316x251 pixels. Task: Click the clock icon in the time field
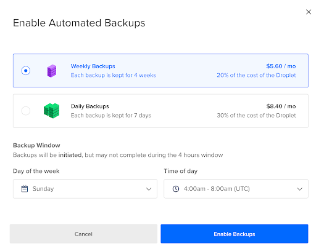pos(176,189)
